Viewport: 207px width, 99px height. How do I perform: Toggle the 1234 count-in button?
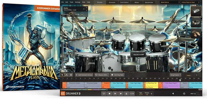coord(132,94)
